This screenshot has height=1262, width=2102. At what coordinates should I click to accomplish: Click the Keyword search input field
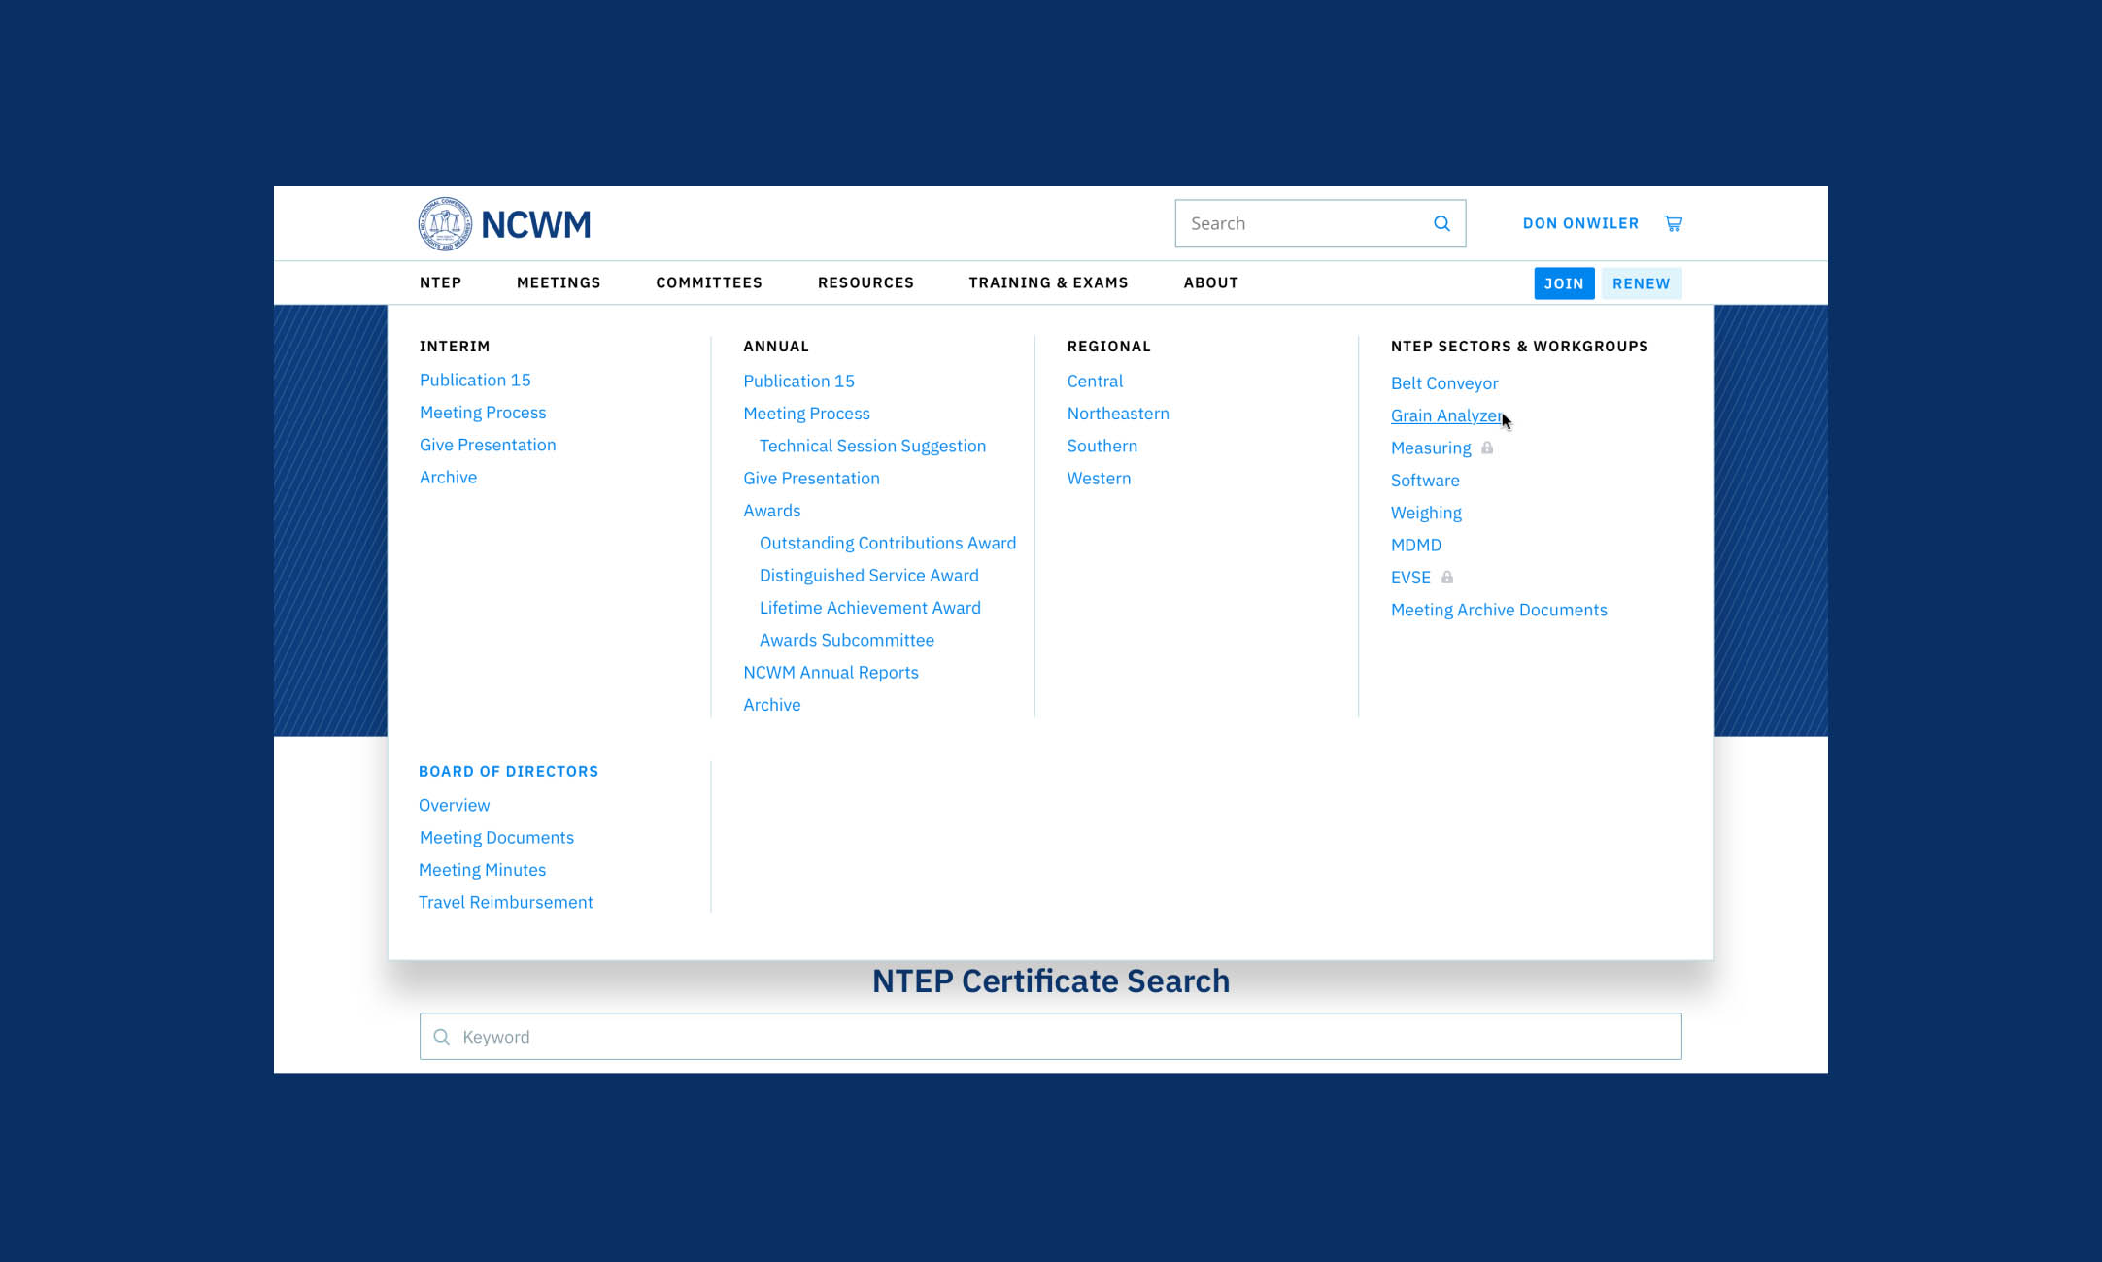1051,1036
